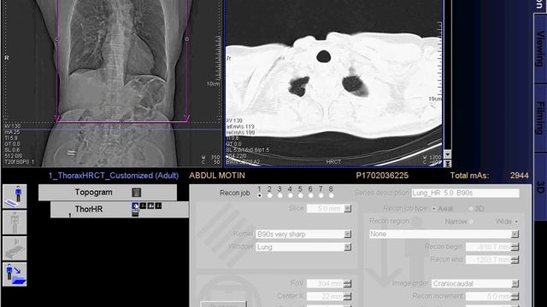Set Recon job type to Axial

[x=434, y=209]
